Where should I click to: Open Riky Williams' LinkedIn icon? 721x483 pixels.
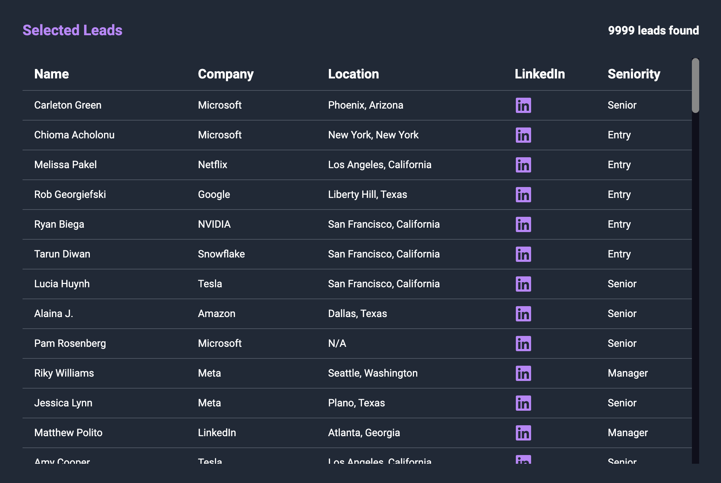coord(523,373)
